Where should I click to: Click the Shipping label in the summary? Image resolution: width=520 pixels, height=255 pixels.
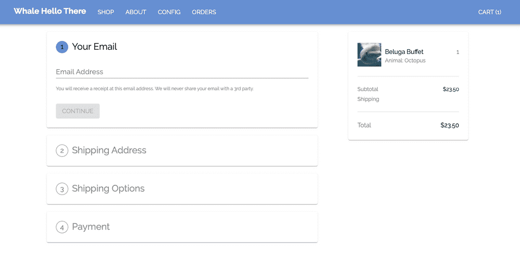(368, 99)
